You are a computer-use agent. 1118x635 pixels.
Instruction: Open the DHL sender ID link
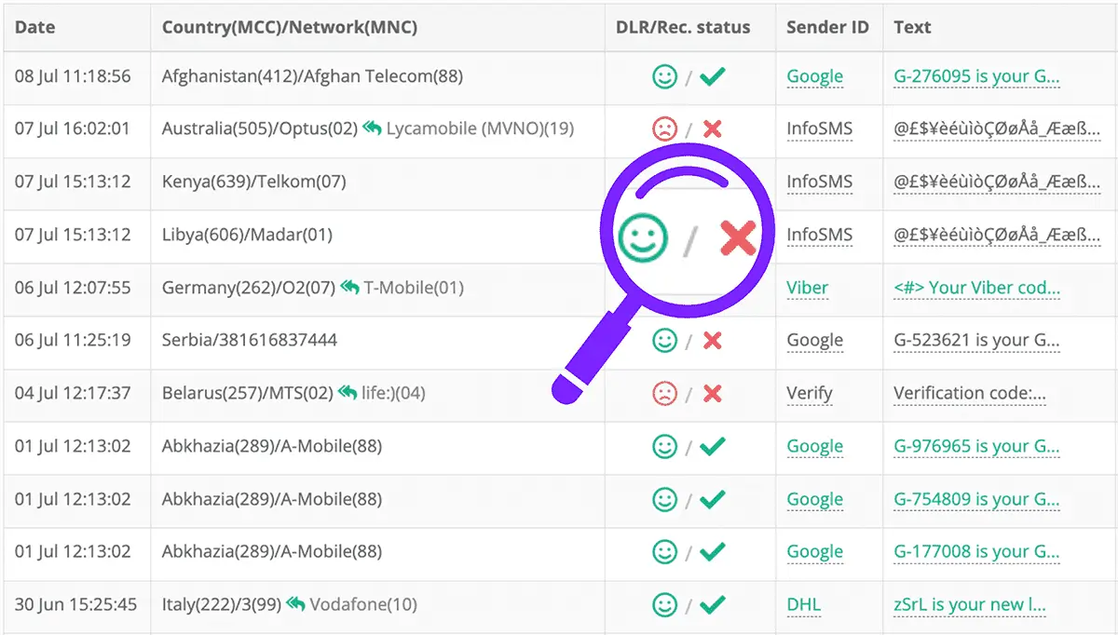[x=804, y=605]
